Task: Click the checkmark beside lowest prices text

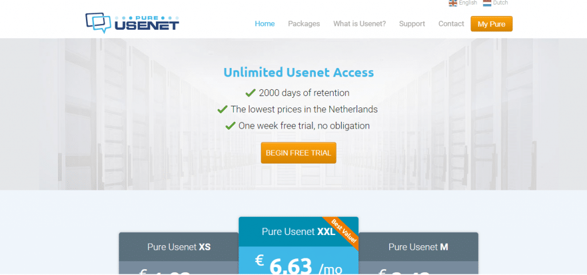Action: coord(222,109)
